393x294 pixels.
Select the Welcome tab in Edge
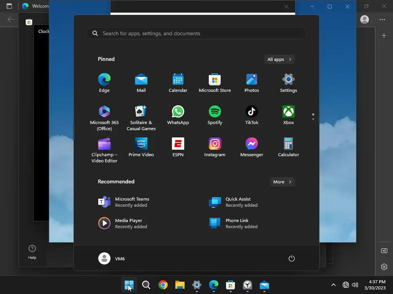pyautogui.click(x=35, y=6)
